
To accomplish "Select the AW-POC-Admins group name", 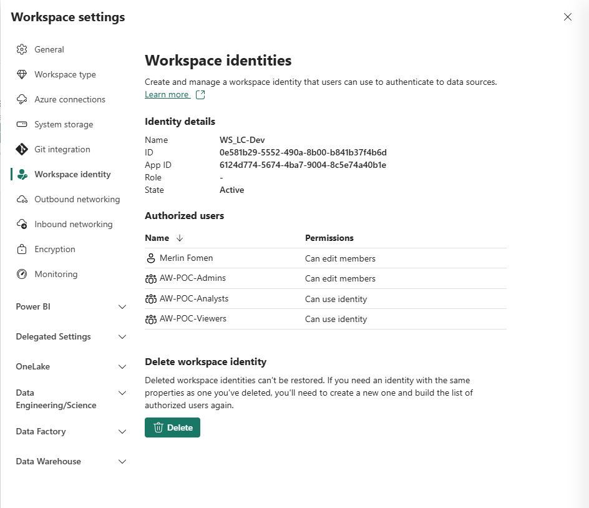I will point(193,278).
